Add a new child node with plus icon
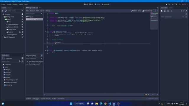 tap(3, 11)
